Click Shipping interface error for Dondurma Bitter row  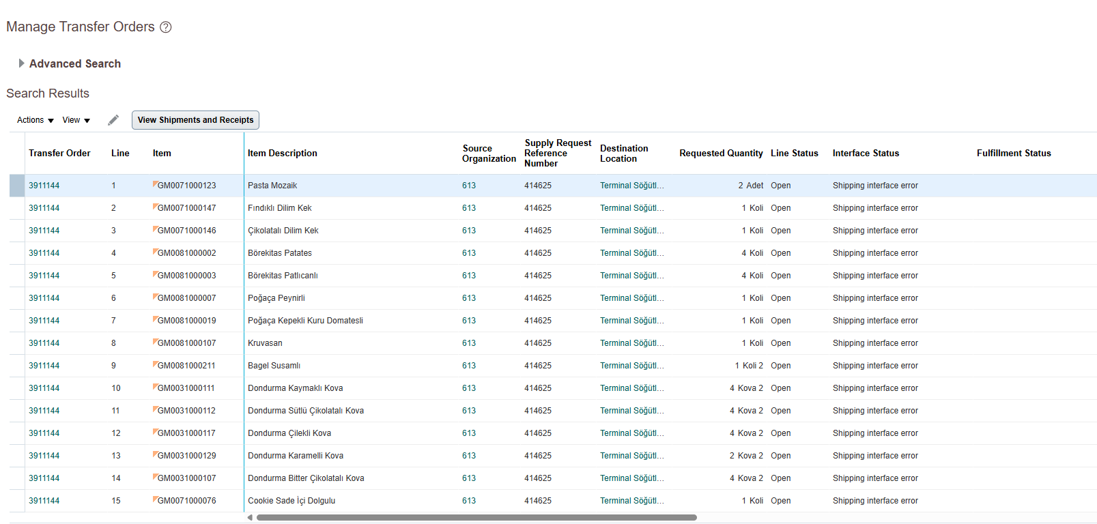[x=875, y=478]
